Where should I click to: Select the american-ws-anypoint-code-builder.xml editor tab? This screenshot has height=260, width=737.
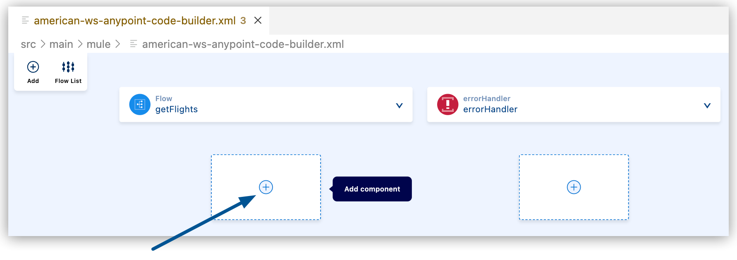[134, 21]
